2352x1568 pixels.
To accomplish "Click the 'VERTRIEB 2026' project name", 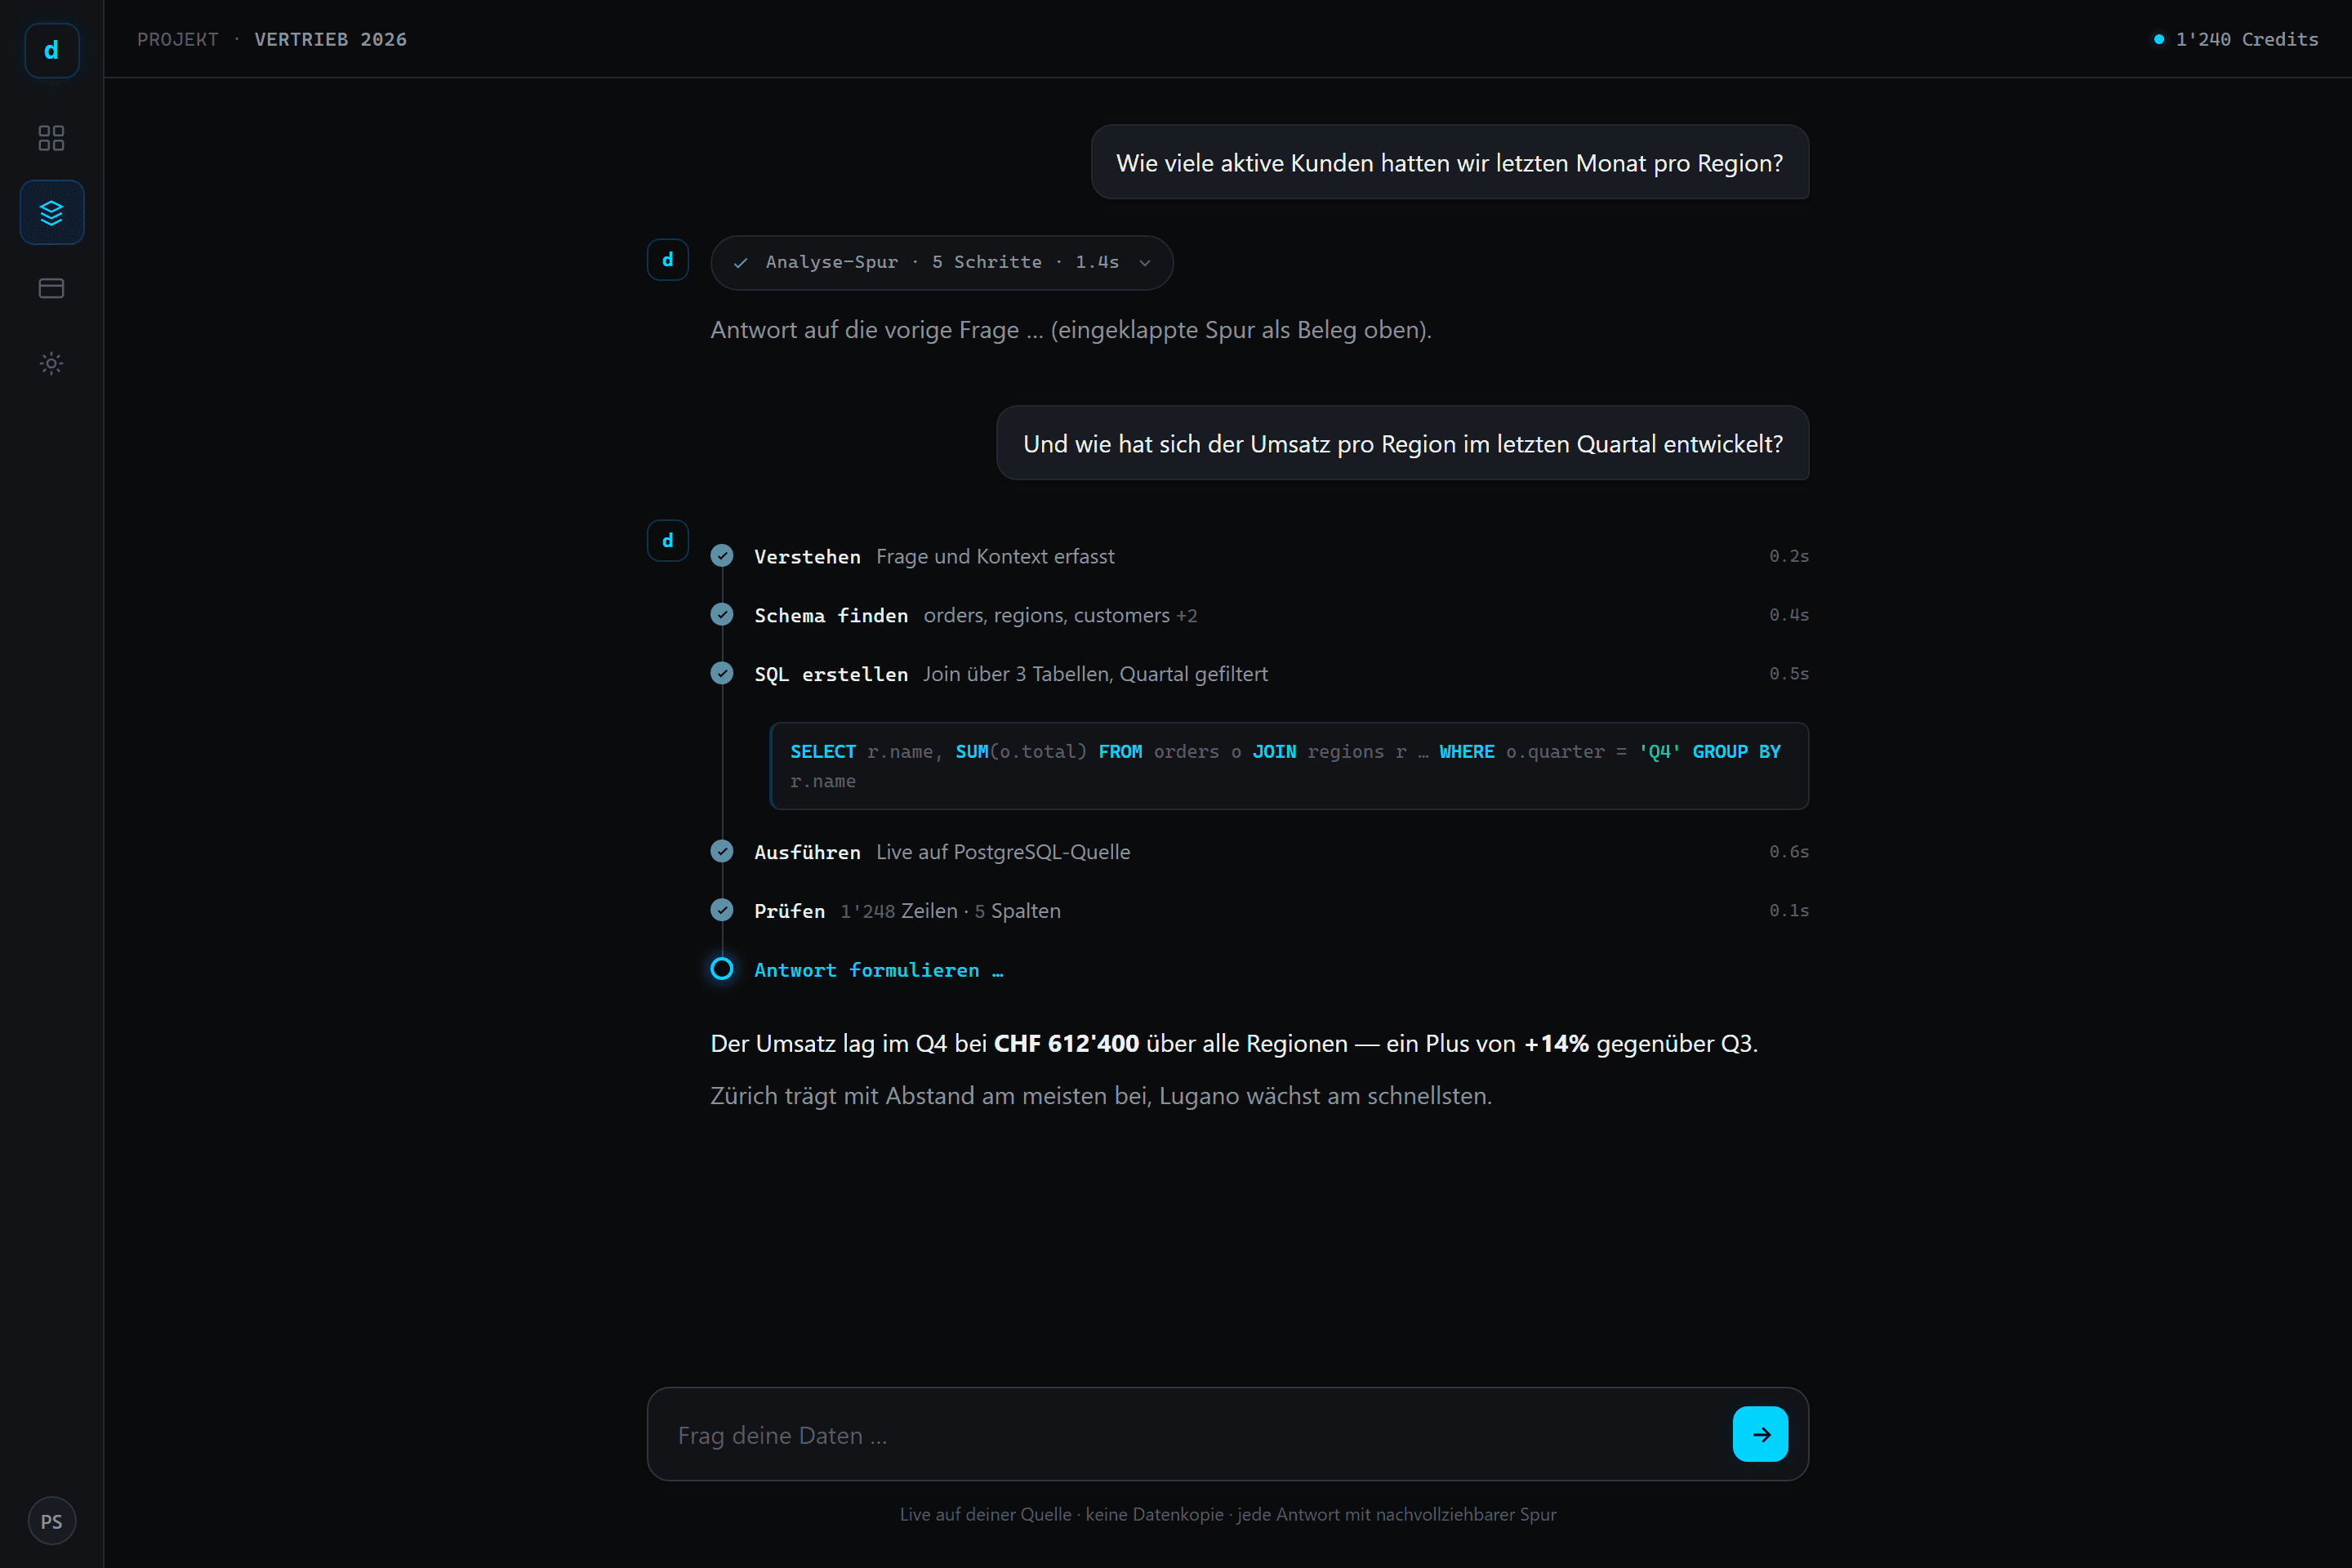I will [x=331, y=39].
